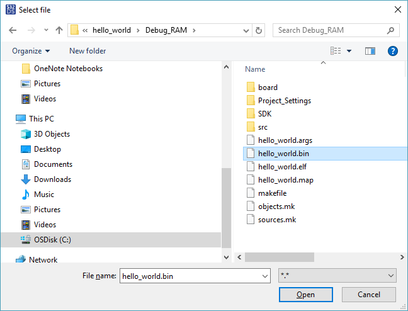Viewport: 408px width, 311px height.
Task: Click the navigation pane scroll up arrow
Action: coord(227,67)
